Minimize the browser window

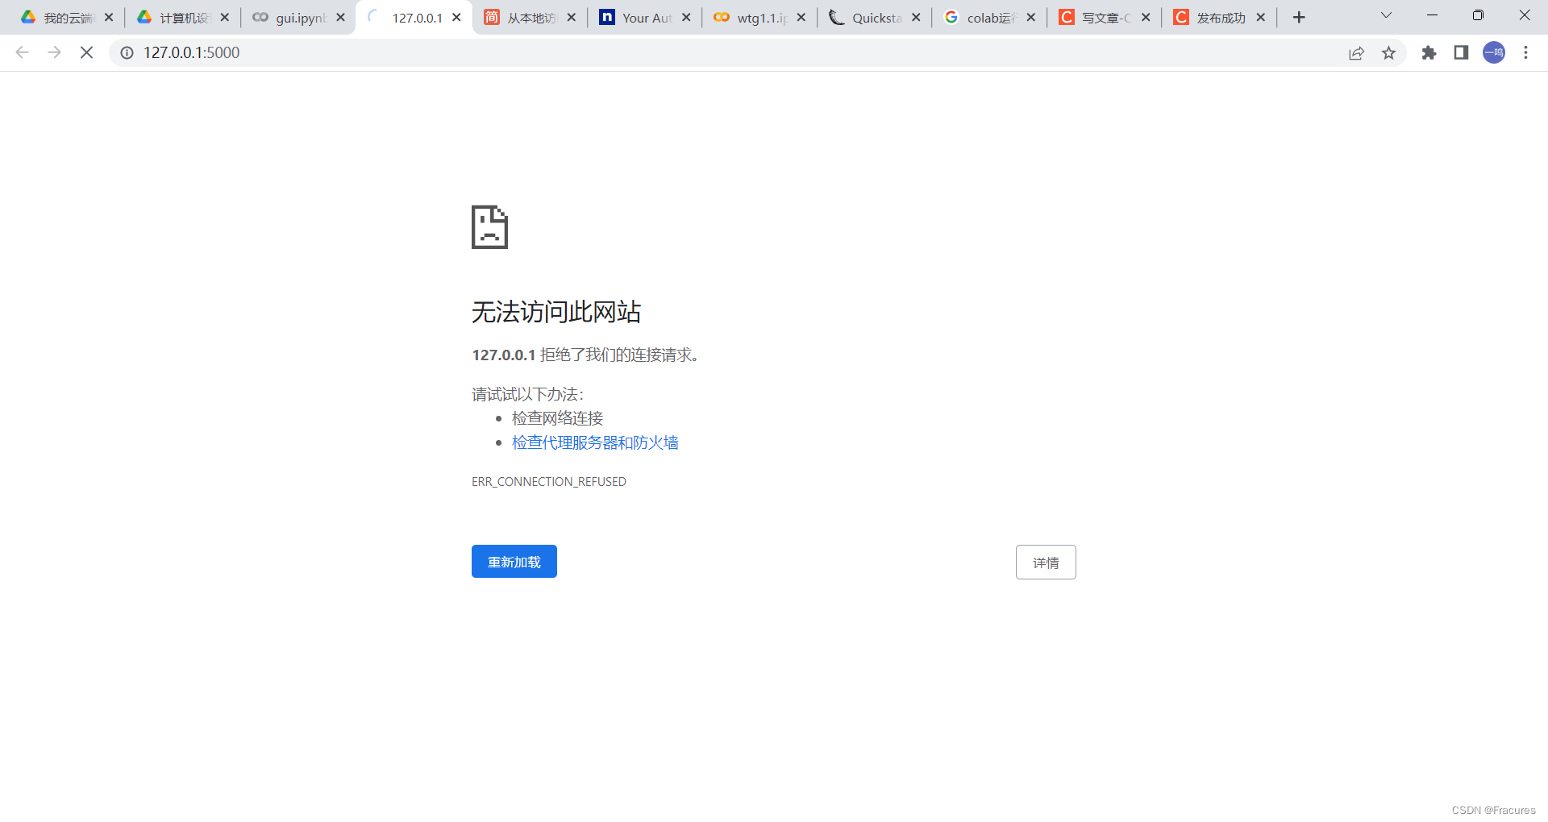(x=1432, y=15)
